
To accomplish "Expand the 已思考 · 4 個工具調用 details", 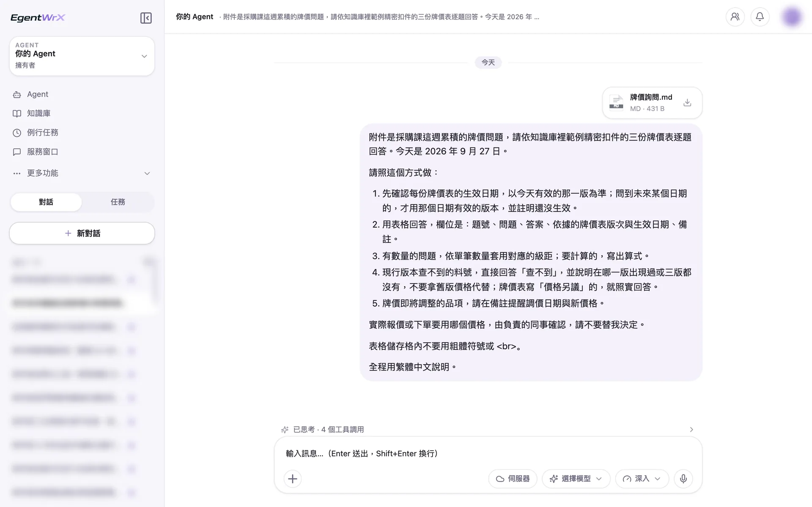I will (x=488, y=429).
